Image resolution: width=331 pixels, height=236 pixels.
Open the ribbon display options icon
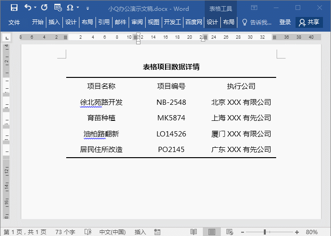point(254,8)
